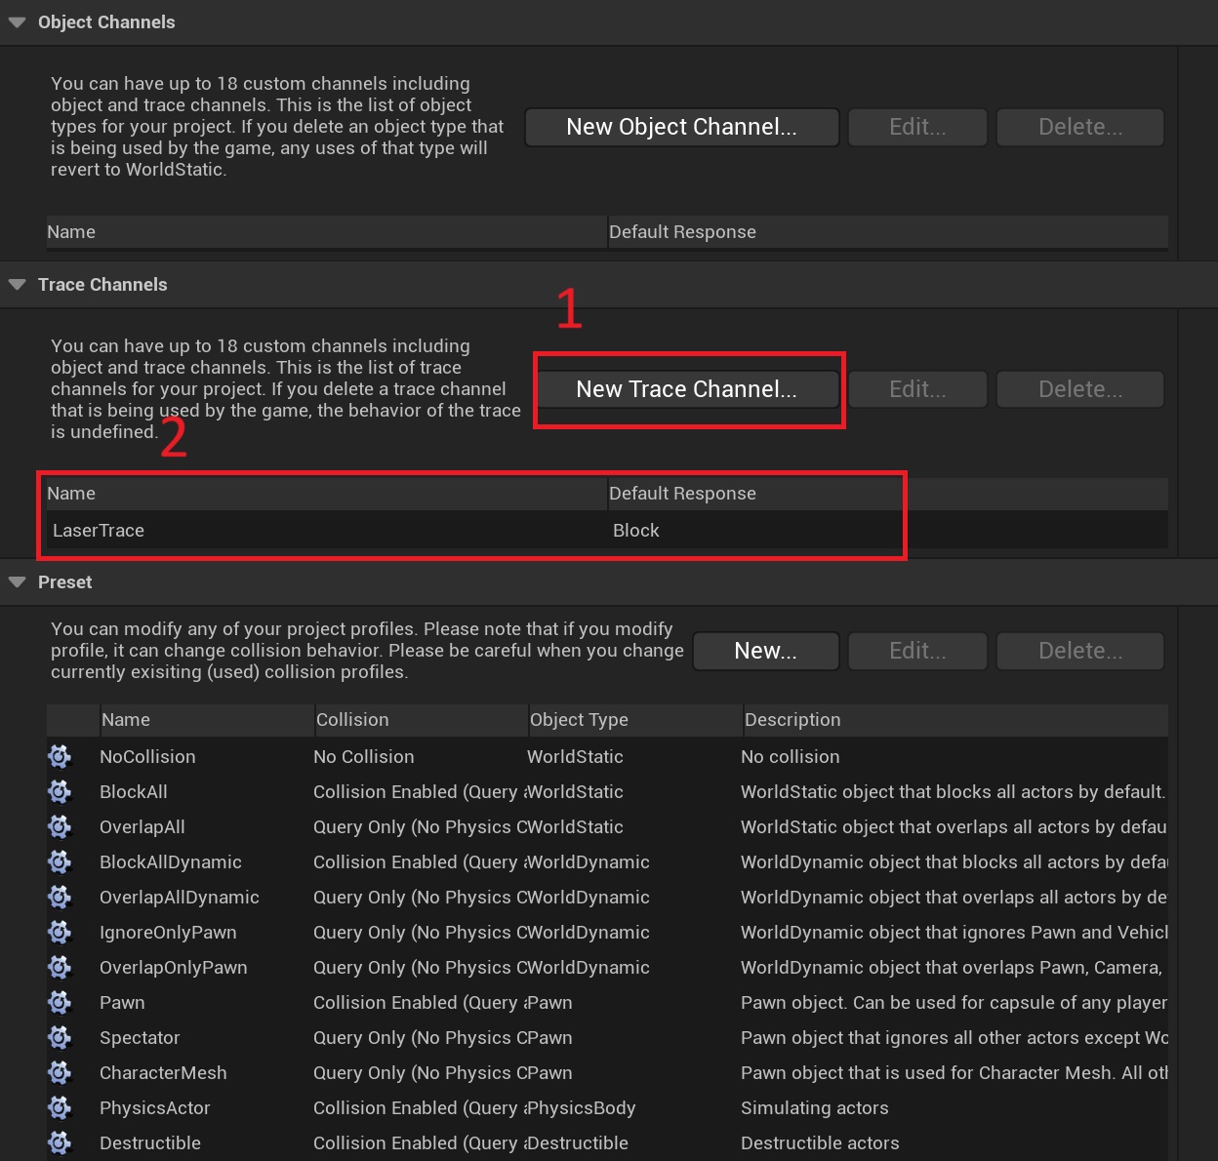Click 'No collision' description text
Screen dimensions: 1218x1161
[791, 757]
